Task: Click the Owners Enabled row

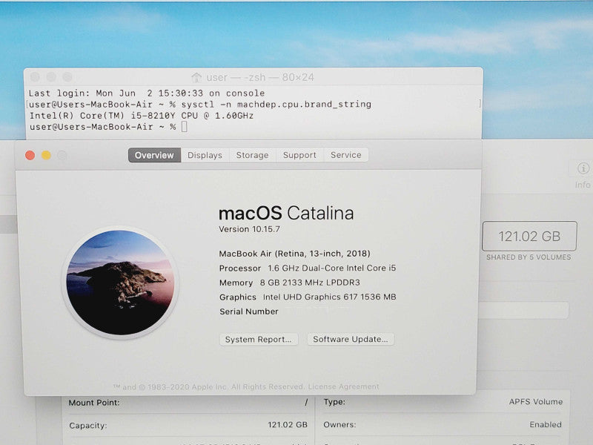Action: [x=443, y=424]
